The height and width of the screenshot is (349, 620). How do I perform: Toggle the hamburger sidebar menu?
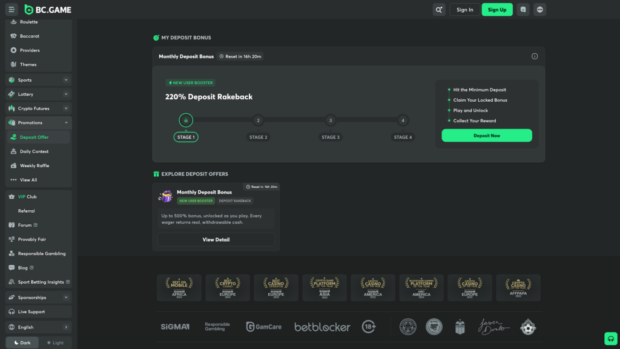tap(12, 10)
